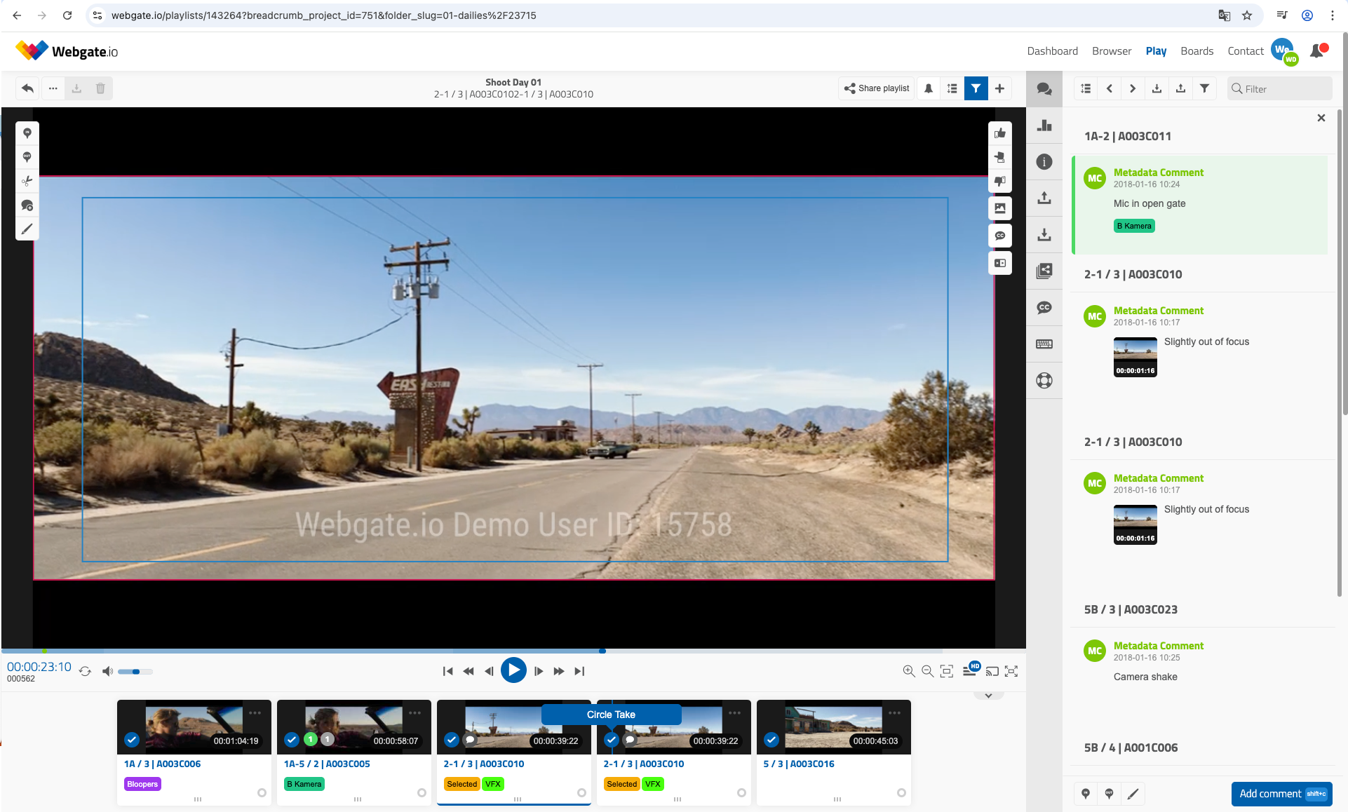Go to the Boards menu
Image resolution: width=1348 pixels, height=812 pixels.
pos(1197,51)
